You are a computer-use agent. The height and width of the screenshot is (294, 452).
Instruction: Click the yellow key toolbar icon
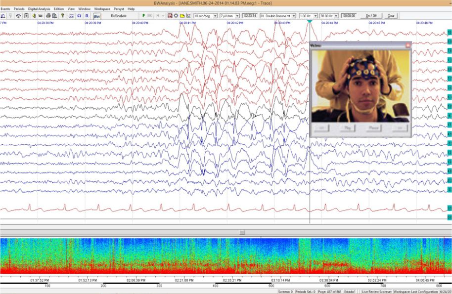point(62,16)
